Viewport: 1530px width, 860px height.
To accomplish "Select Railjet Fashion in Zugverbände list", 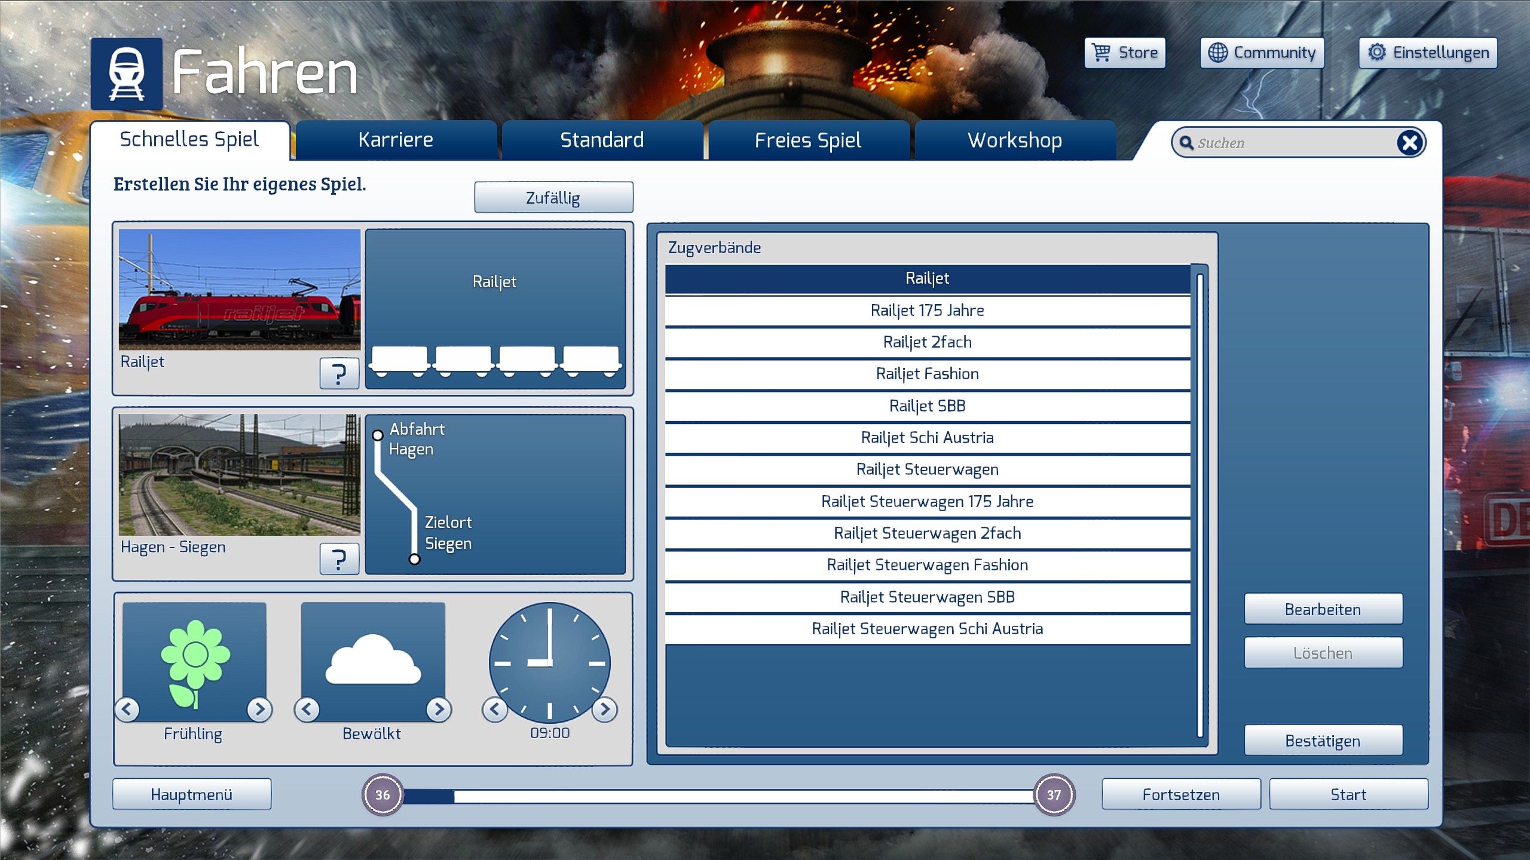I will pos(927,374).
